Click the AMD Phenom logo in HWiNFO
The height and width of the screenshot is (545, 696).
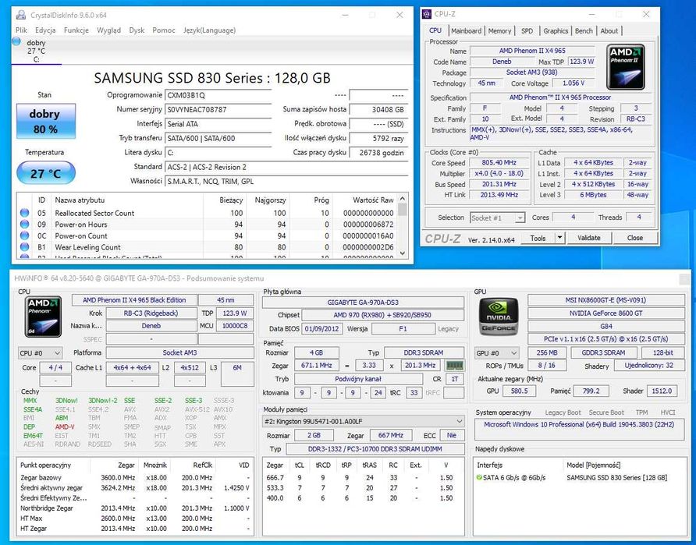pos(43,317)
